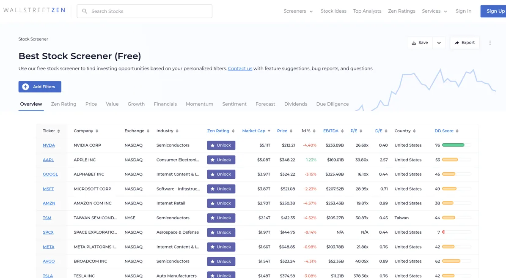The height and width of the screenshot is (278, 506).
Task: Switch to the Forecast tab
Action: point(265,104)
